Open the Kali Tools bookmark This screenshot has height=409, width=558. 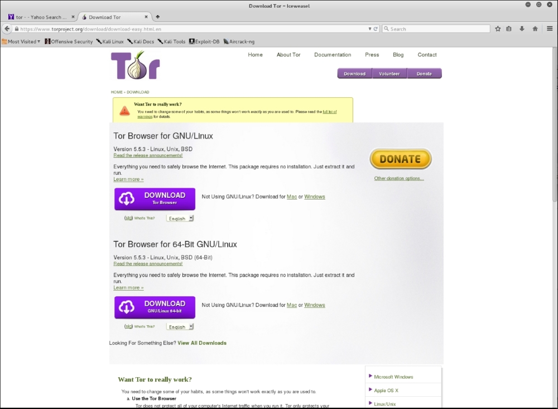[x=171, y=41]
